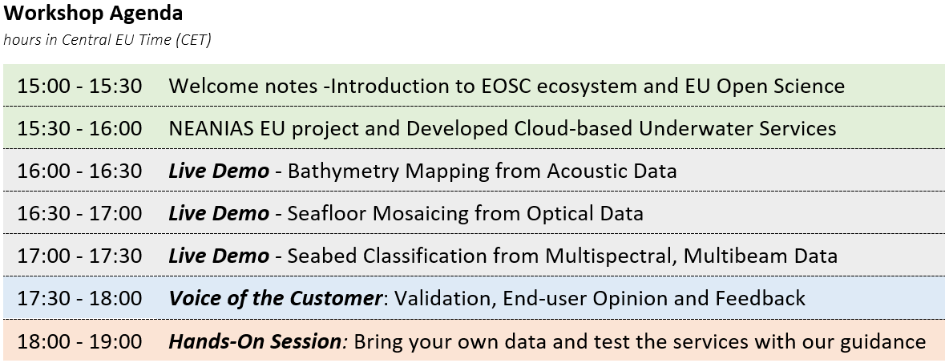Select Live Demo Bathymetry Mapping session
949x363 pixels.
click(x=422, y=171)
